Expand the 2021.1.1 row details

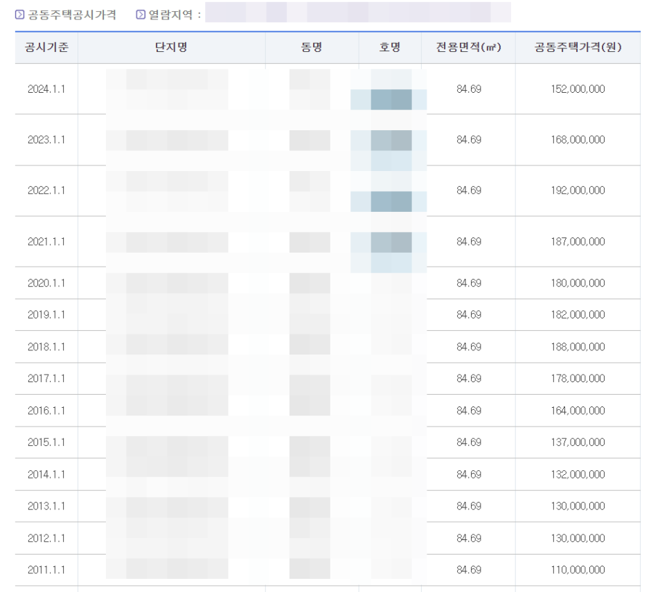(x=46, y=242)
